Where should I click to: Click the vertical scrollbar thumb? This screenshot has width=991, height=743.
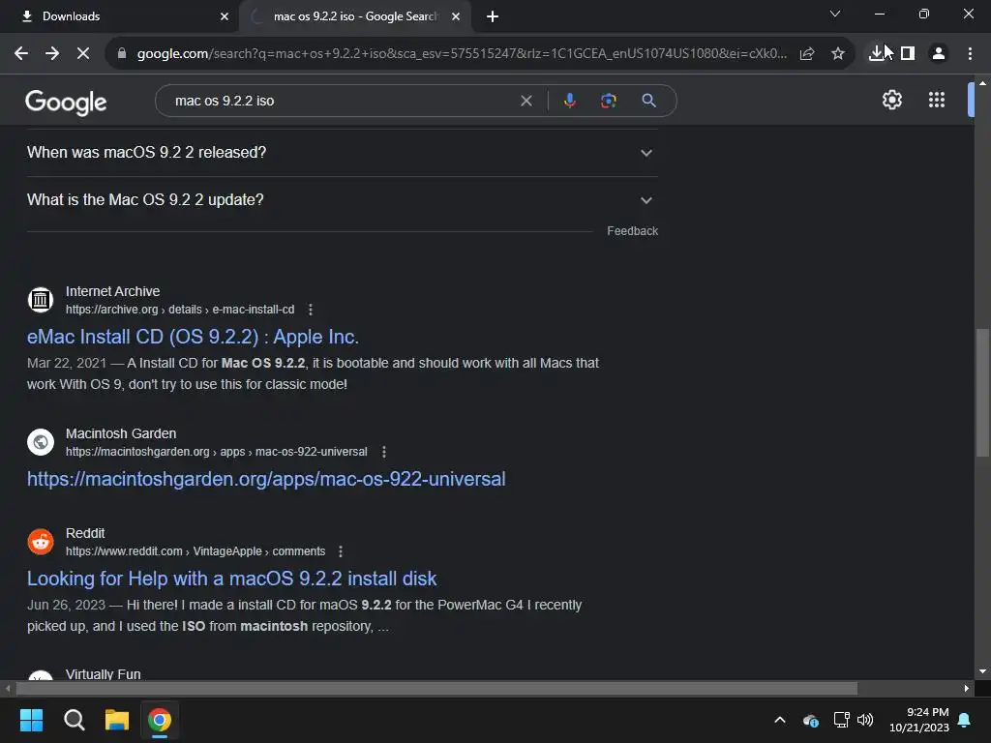tap(982, 392)
